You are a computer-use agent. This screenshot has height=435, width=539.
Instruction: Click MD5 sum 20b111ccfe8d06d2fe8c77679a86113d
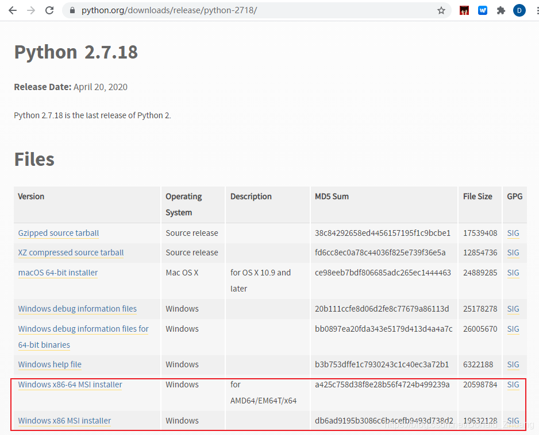point(382,309)
